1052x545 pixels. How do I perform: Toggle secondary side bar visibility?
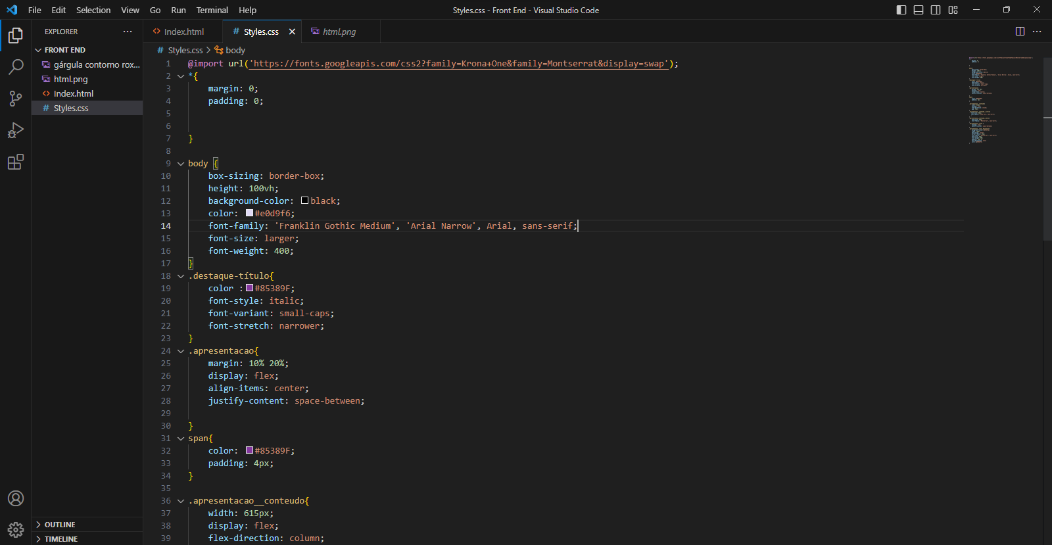tap(936, 10)
